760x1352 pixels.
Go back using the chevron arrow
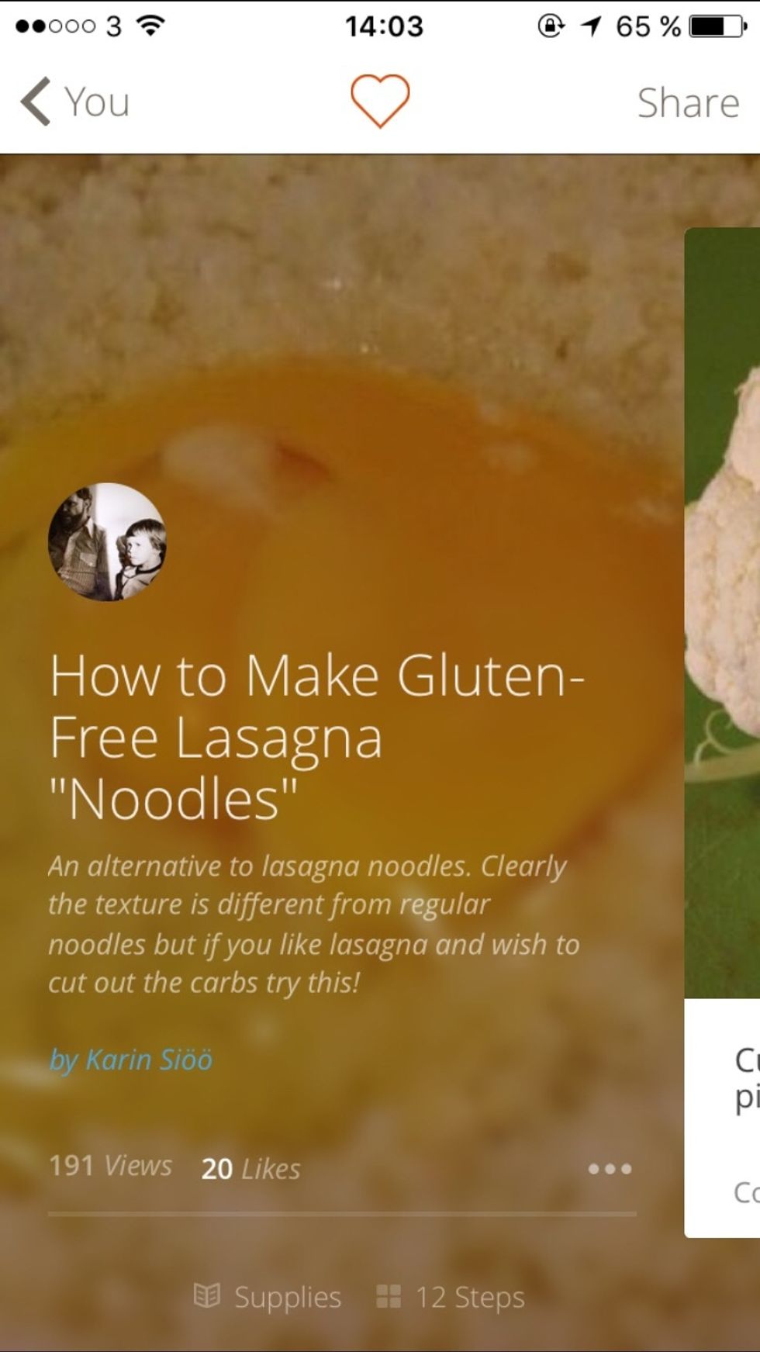tap(36, 102)
